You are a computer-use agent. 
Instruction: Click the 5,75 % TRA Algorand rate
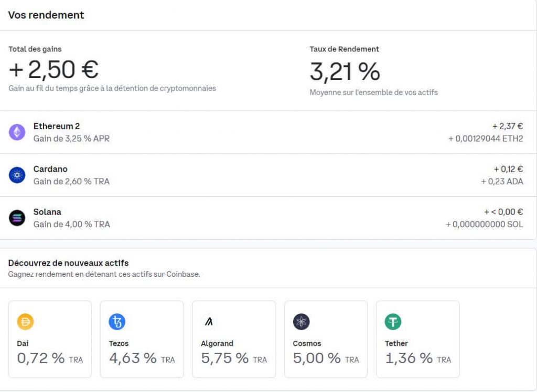(234, 358)
